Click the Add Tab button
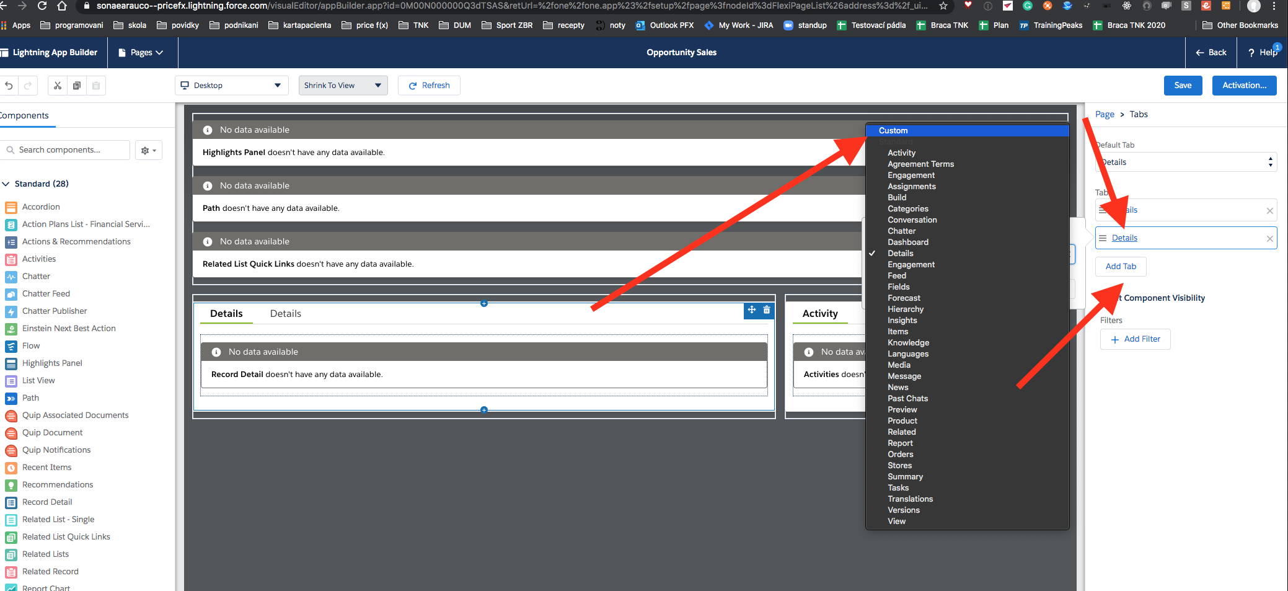Viewport: 1288px width, 591px height. 1121,267
